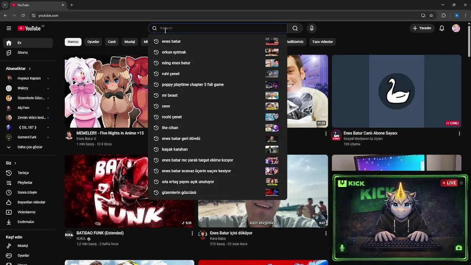This screenshot has height=265, width=471.
Task: Open more options for Enes Batur içini döküyor
Action: tap(326, 233)
